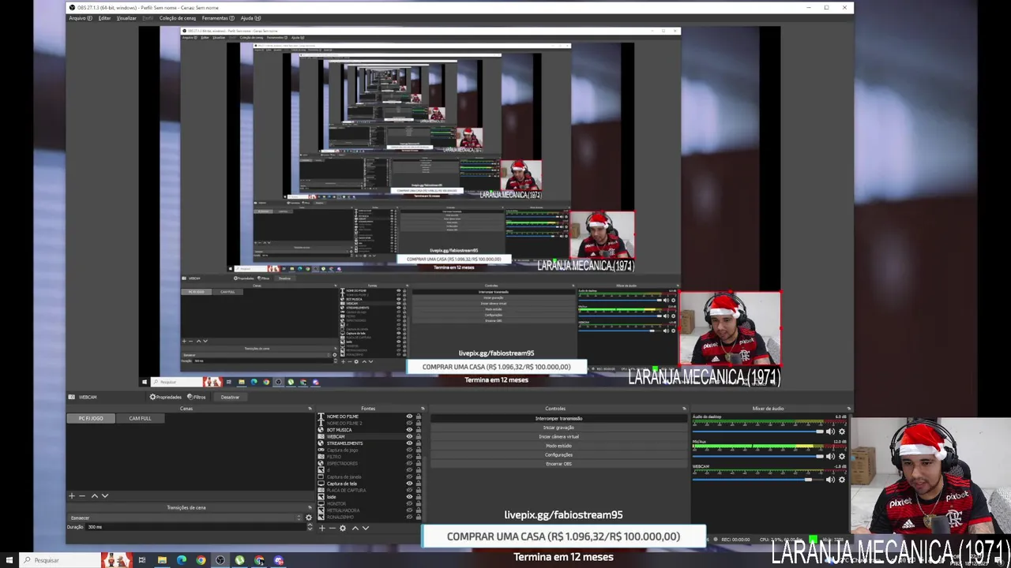Select the Captura de tela source row
The image size is (1011, 568).
coord(369,484)
